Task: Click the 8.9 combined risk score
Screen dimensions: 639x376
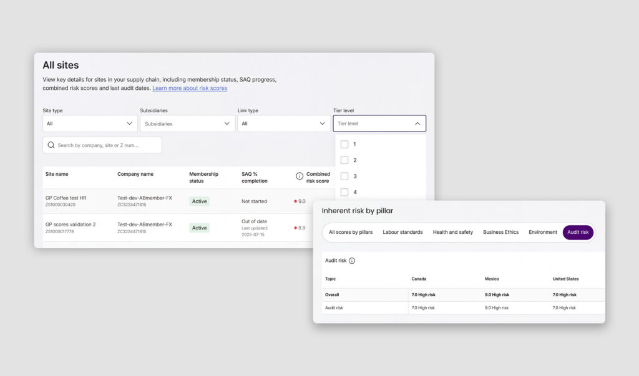Action: 301,228
